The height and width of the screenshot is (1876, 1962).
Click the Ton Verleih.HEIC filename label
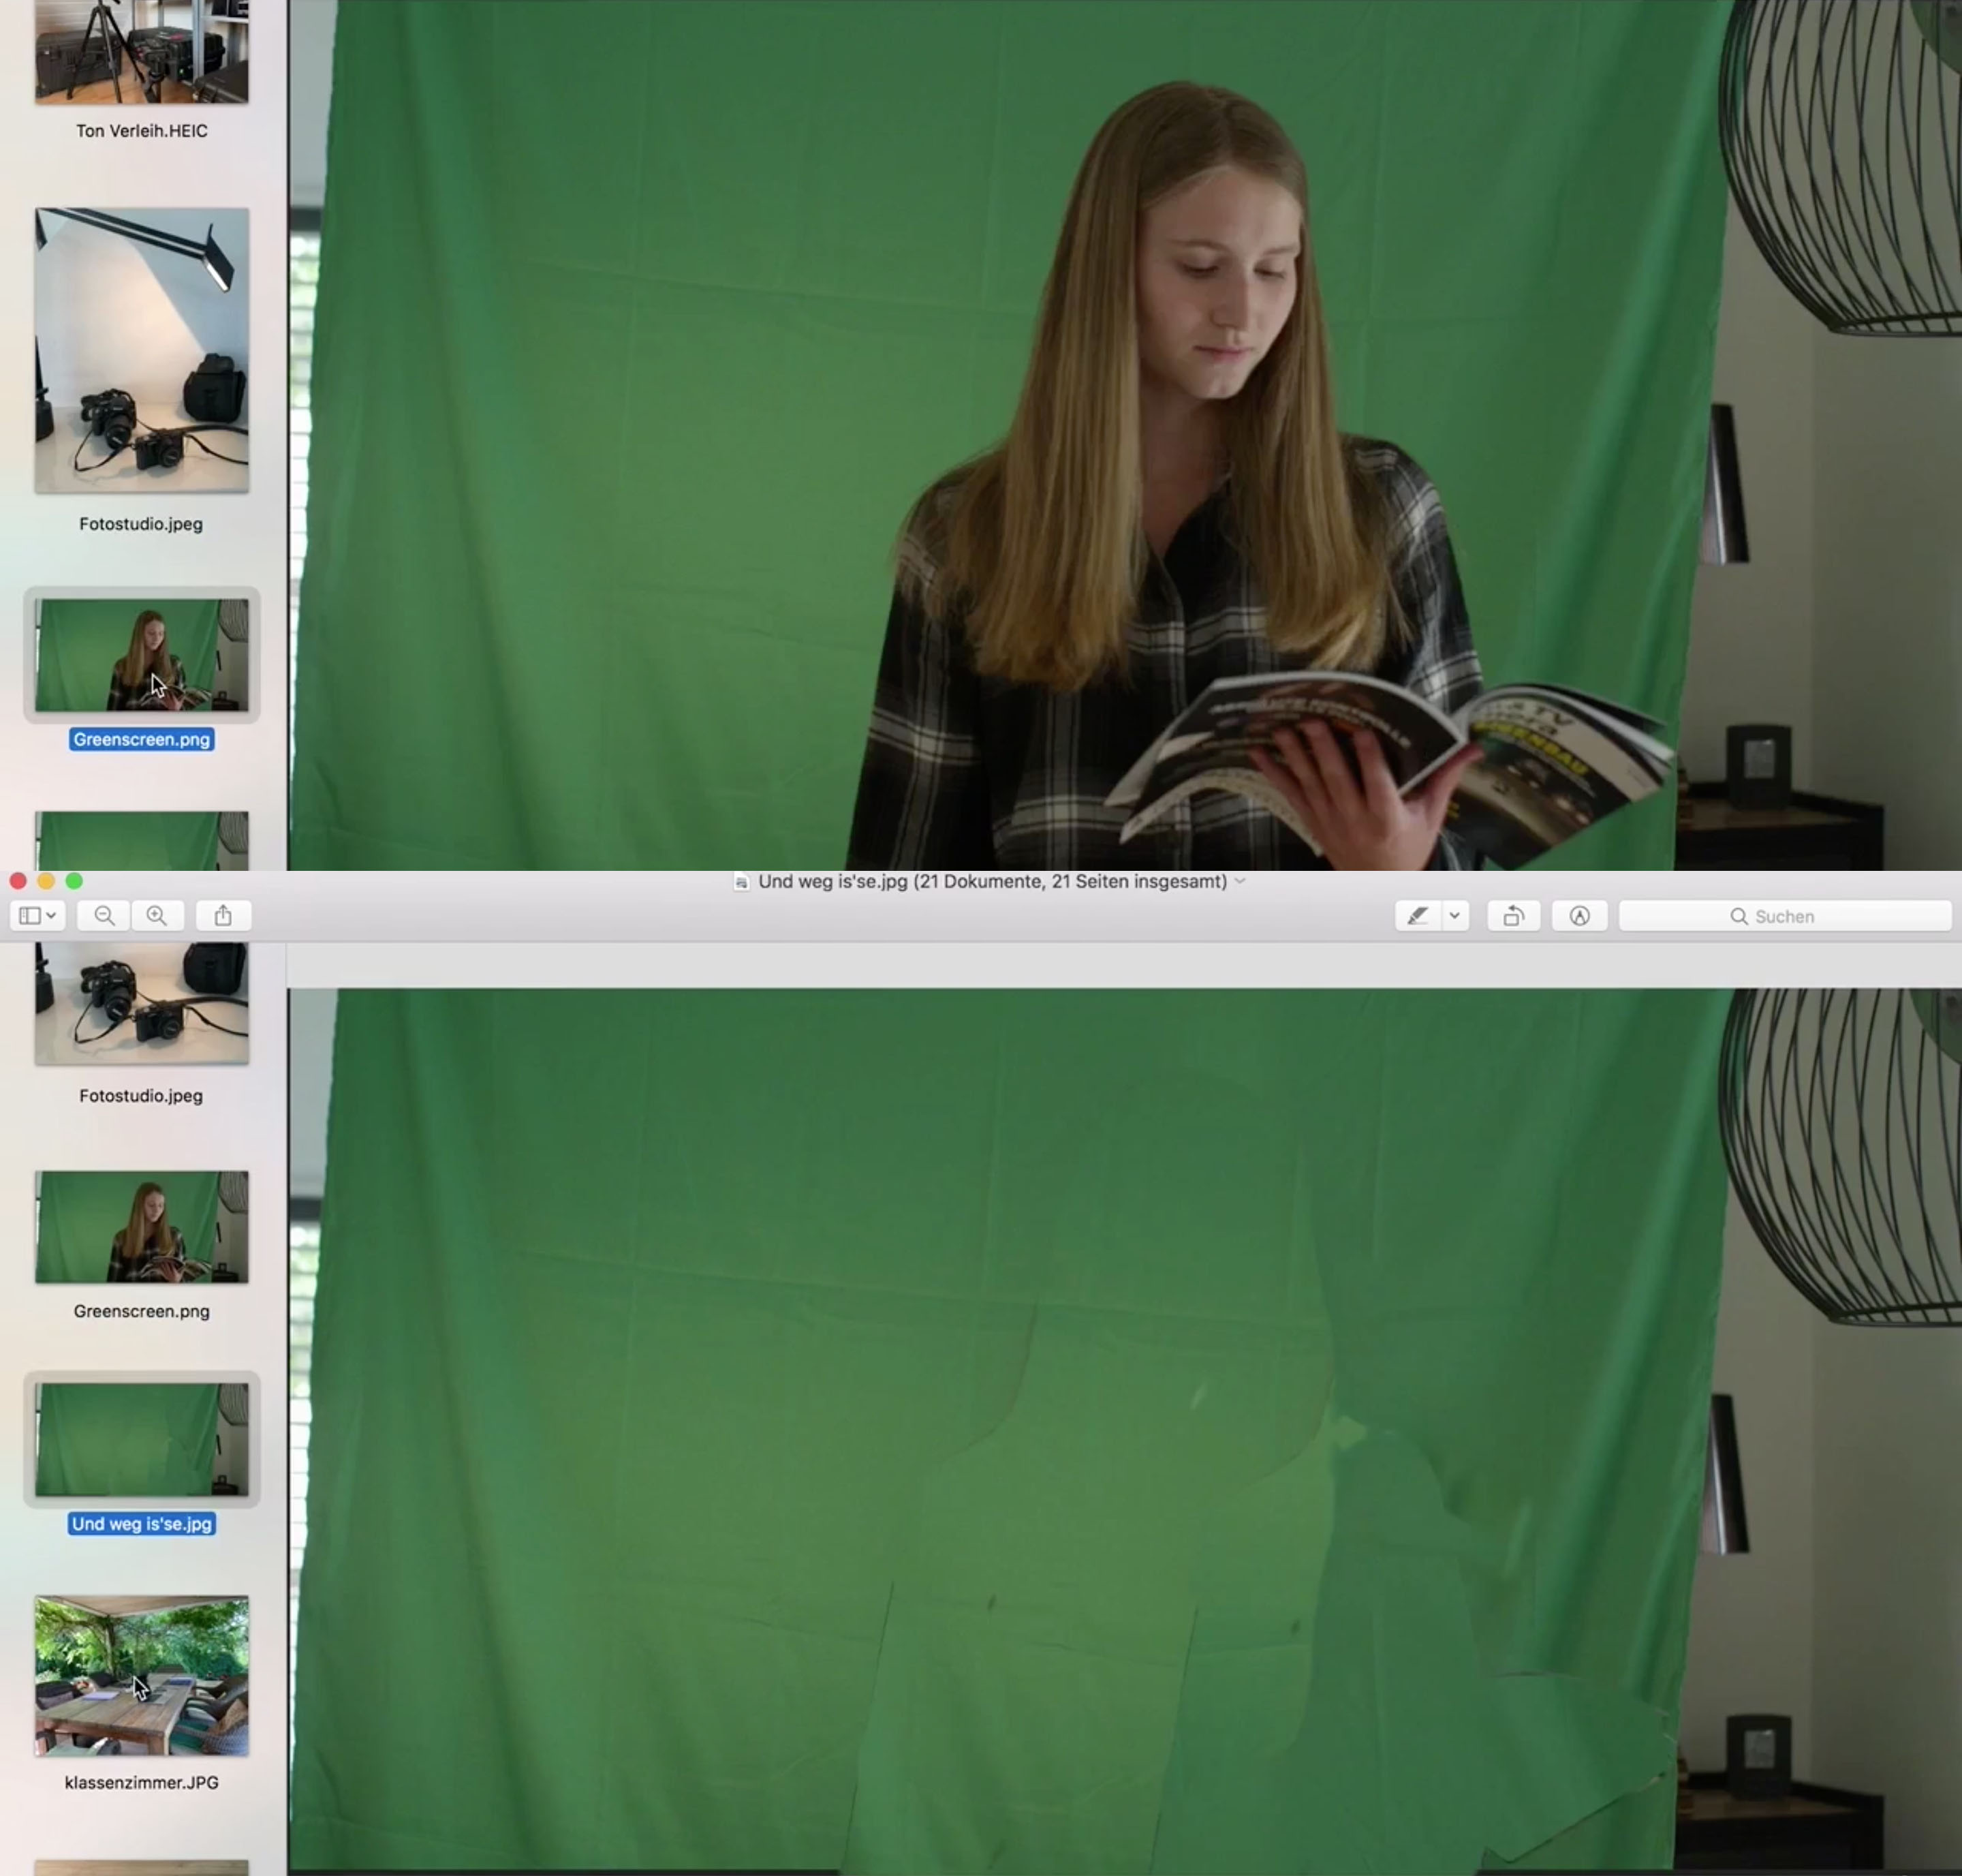(142, 131)
